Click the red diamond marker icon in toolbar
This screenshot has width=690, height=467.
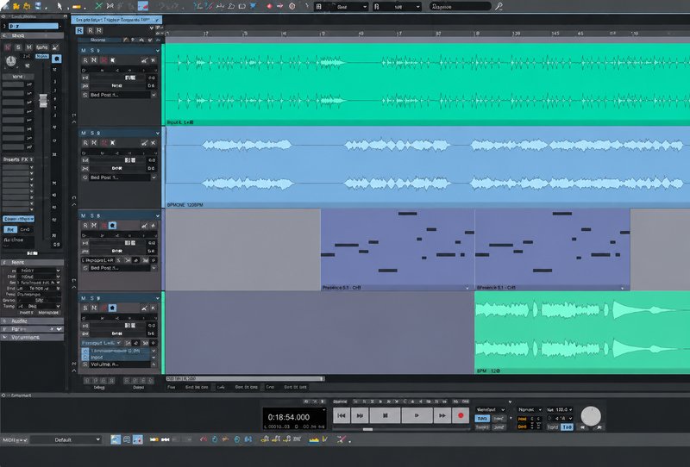[x=269, y=6]
